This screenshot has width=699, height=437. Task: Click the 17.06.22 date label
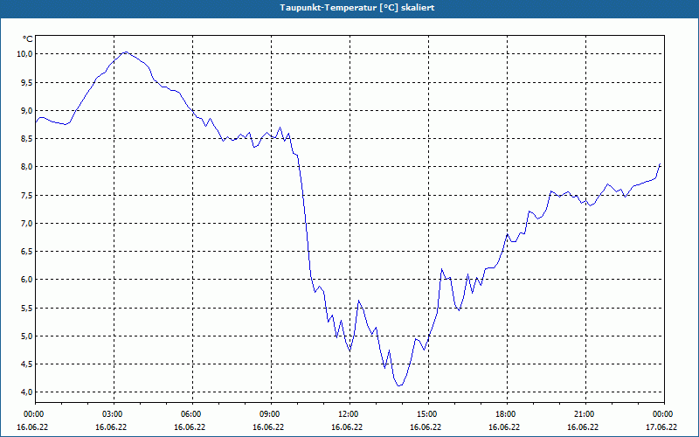click(x=661, y=427)
